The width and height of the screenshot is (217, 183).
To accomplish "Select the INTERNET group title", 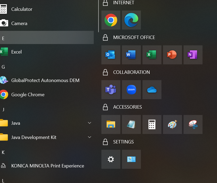I will [x=124, y=2].
